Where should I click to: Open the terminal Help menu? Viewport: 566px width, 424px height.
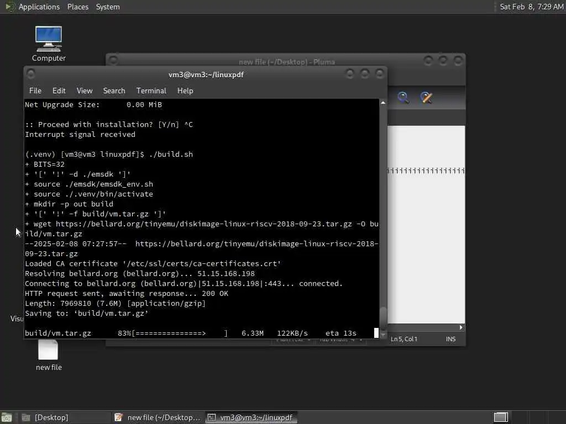(185, 91)
